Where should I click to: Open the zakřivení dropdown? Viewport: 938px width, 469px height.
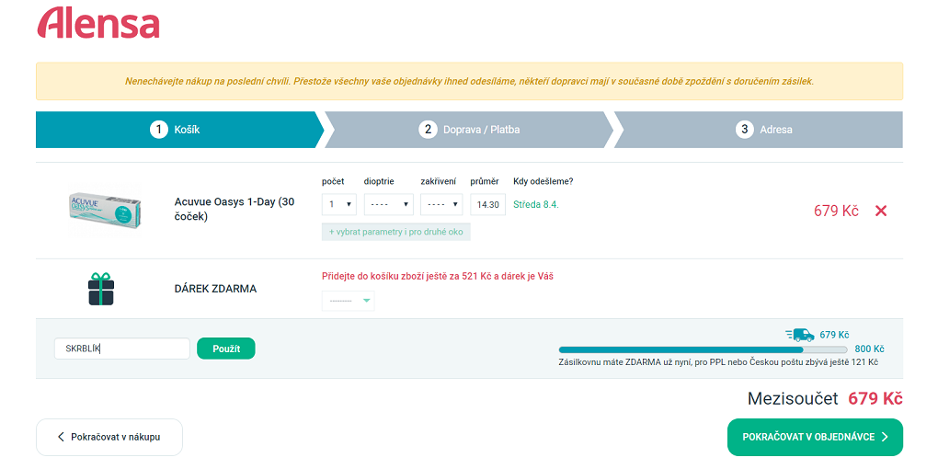pyautogui.click(x=441, y=204)
